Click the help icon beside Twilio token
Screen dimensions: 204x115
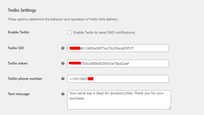(x=63, y=63)
